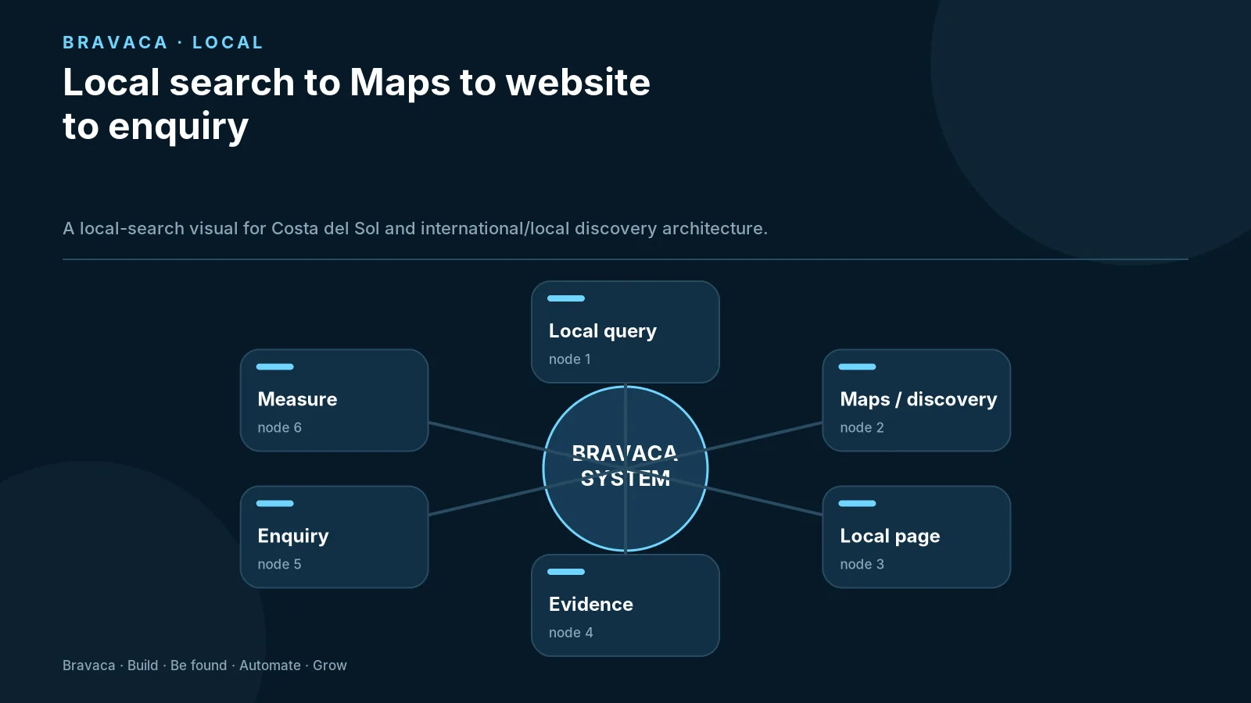This screenshot has width=1251, height=703.
Task: Select the Evidence node card
Action: pyautogui.click(x=625, y=605)
